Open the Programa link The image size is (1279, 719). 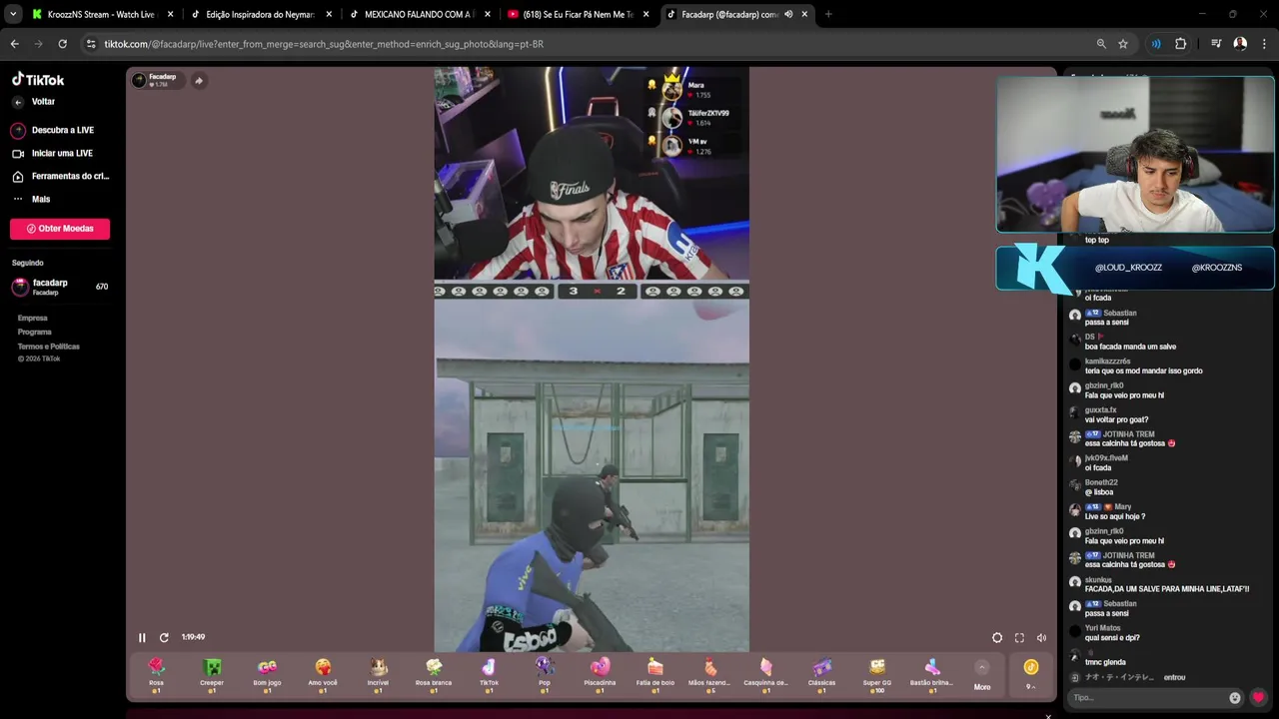click(x=34, y=332)
